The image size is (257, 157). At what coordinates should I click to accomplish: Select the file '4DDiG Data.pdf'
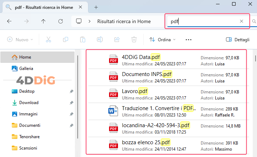click(x=169, y=60)
